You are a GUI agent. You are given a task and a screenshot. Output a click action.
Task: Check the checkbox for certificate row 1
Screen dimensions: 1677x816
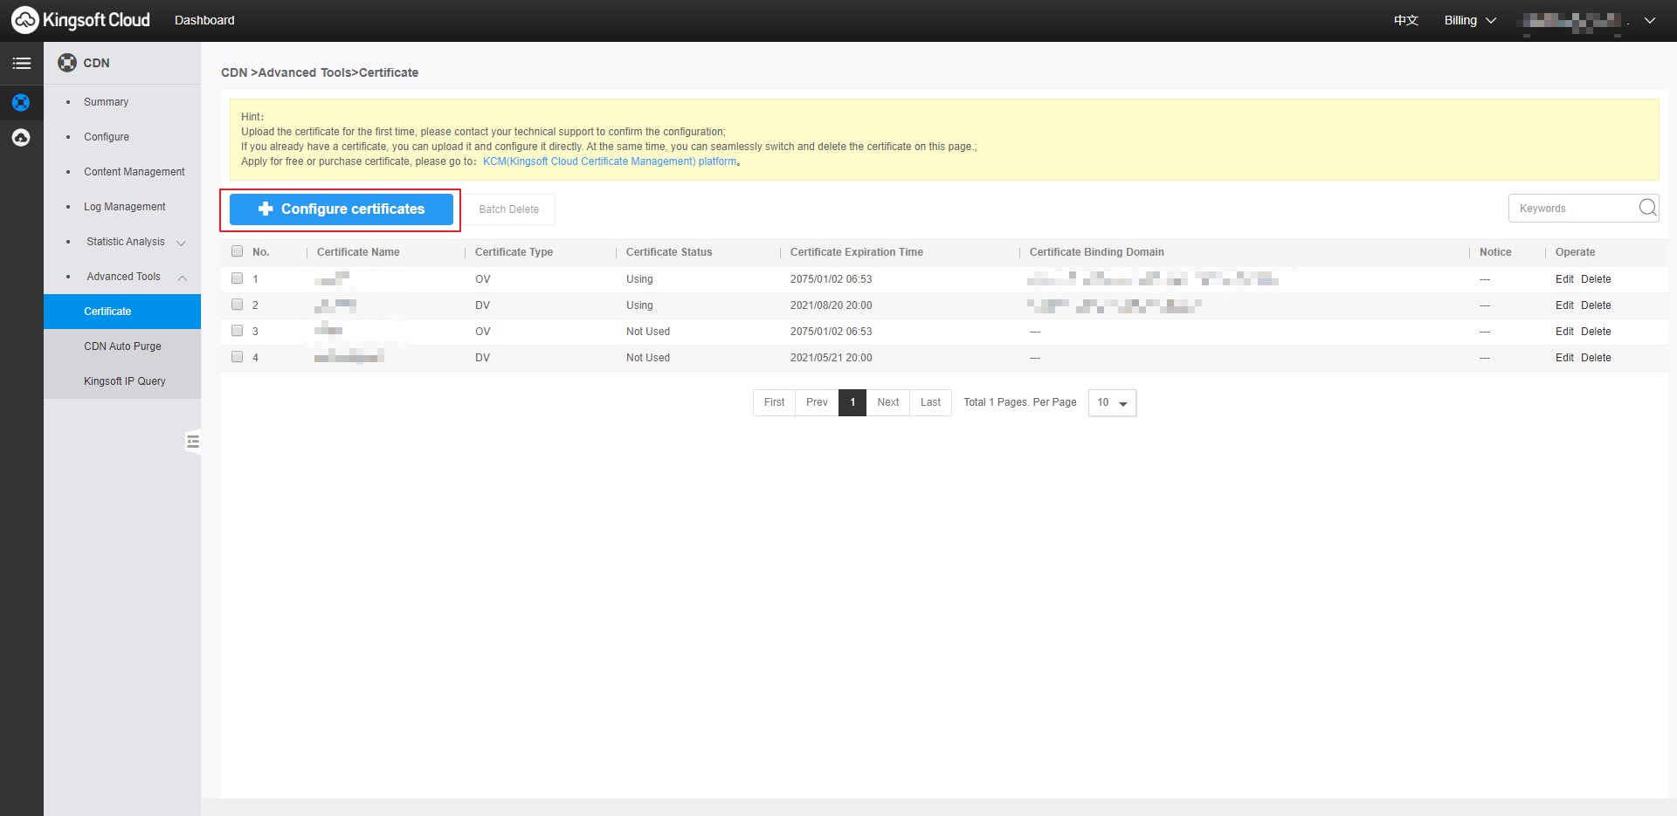237,278
